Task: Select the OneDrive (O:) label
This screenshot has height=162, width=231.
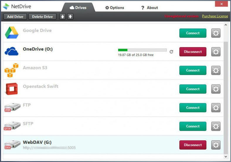Action: click(x=38, y=49)
